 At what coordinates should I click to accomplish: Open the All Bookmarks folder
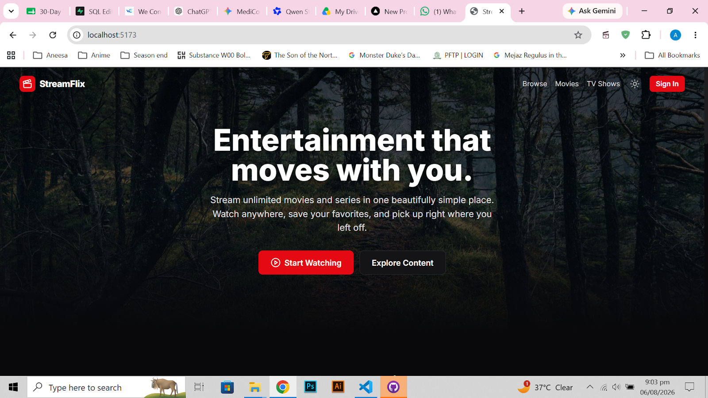click(672, 55)
